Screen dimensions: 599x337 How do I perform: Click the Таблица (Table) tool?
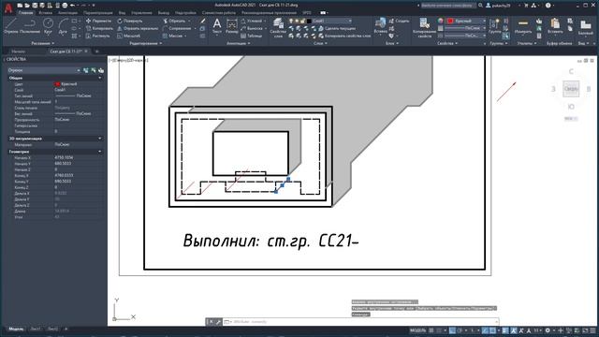[x=252, y=36]
